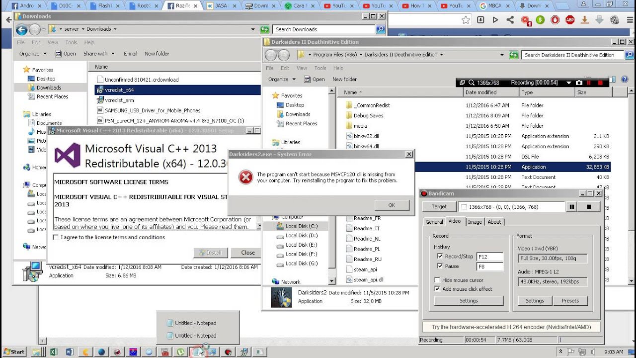Click the hardware-accelerated H.264 encoder banner
The image size is (636, 358).
(511, 327)
